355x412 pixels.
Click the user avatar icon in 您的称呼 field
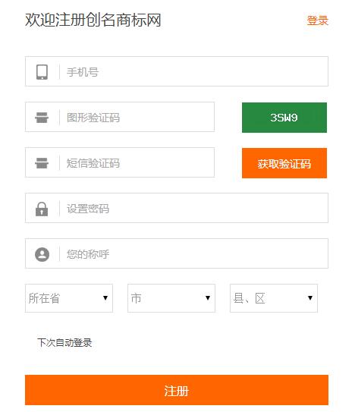pos(42,254)
